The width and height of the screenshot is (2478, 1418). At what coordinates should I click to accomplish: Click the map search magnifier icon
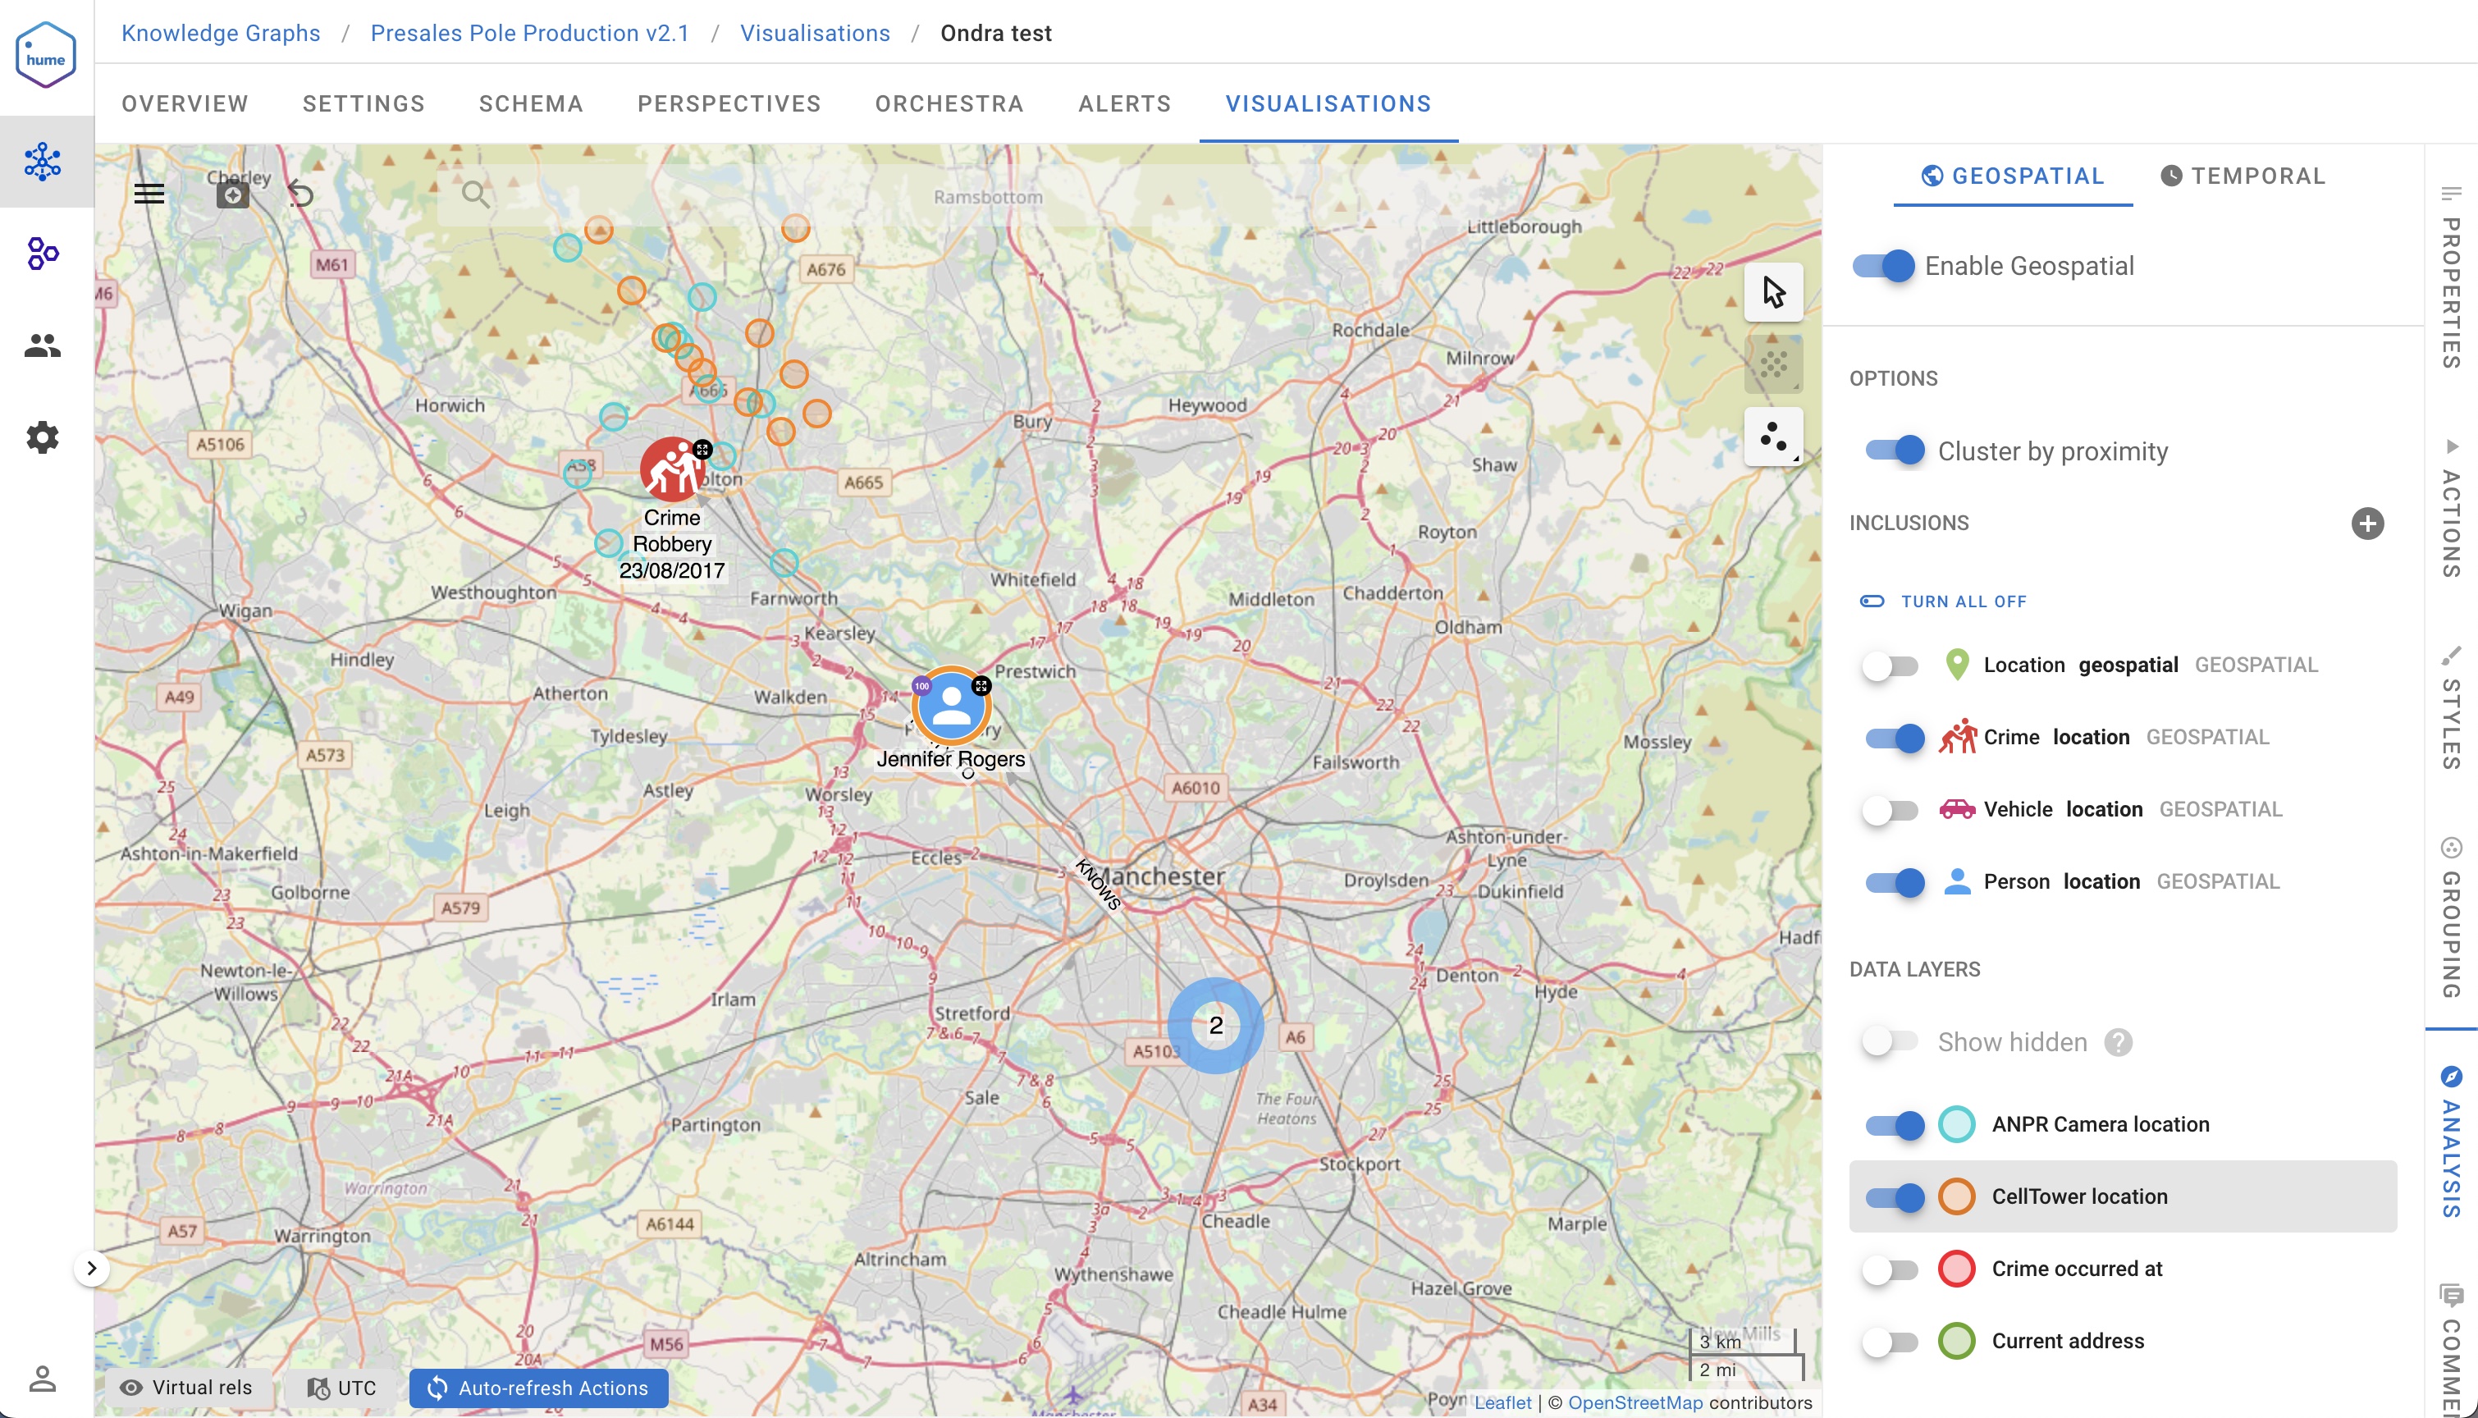(475, 194)
